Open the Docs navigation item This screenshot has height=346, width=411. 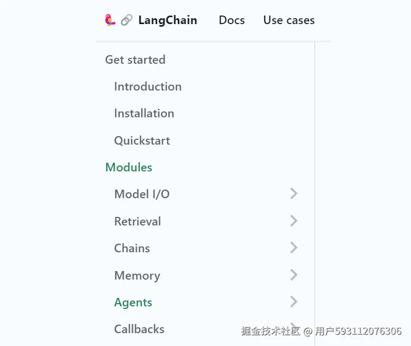[231, 20]
